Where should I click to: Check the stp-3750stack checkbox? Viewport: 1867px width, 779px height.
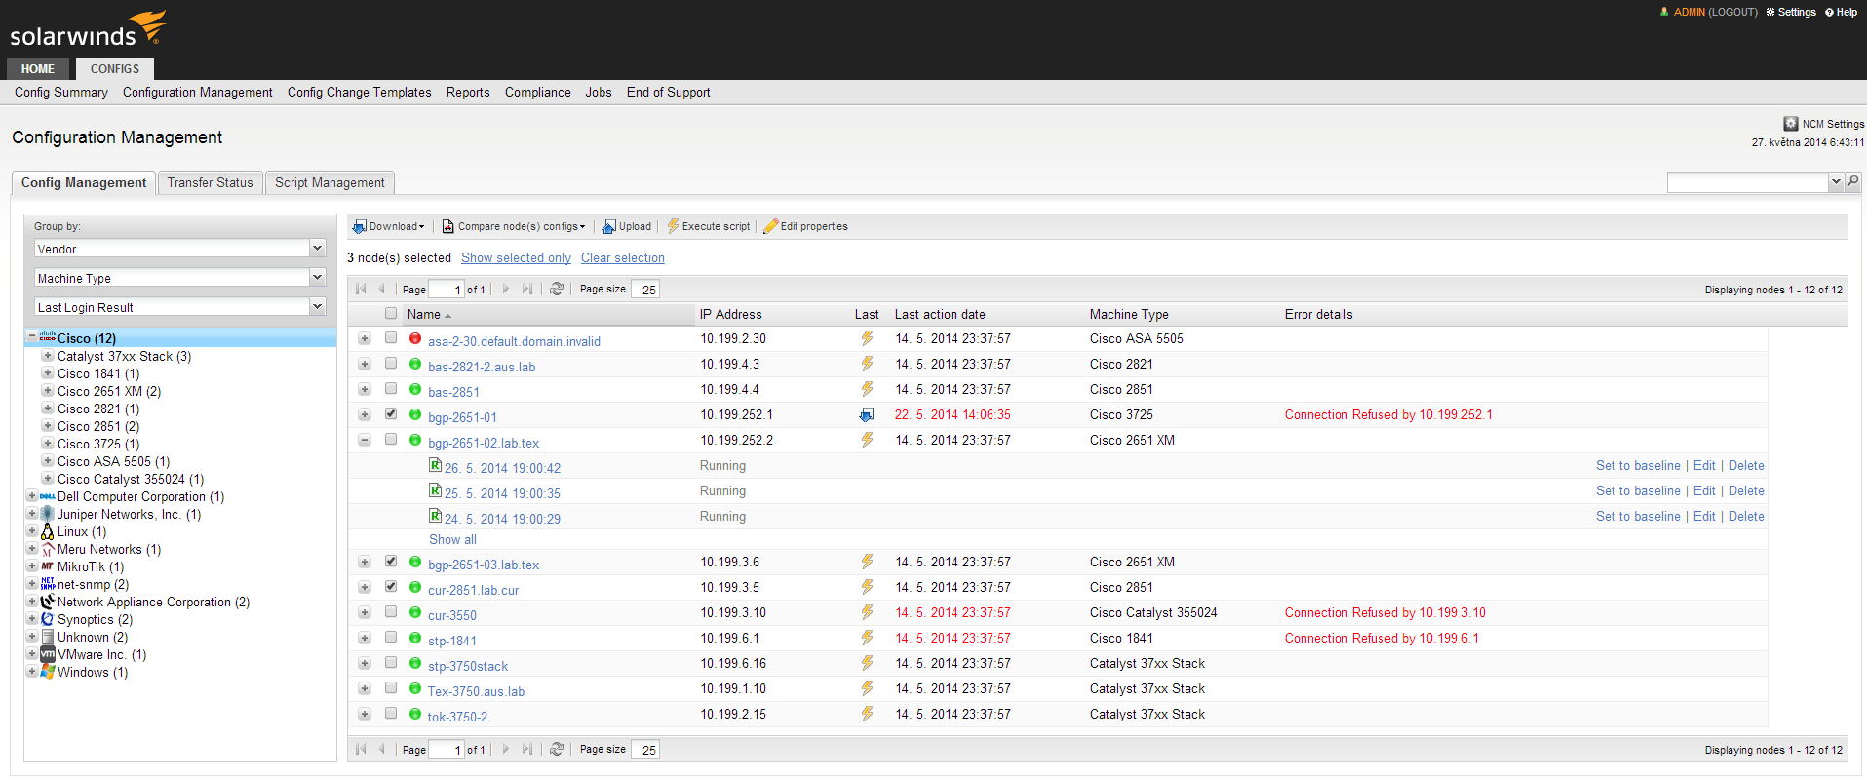pos(391,662)
